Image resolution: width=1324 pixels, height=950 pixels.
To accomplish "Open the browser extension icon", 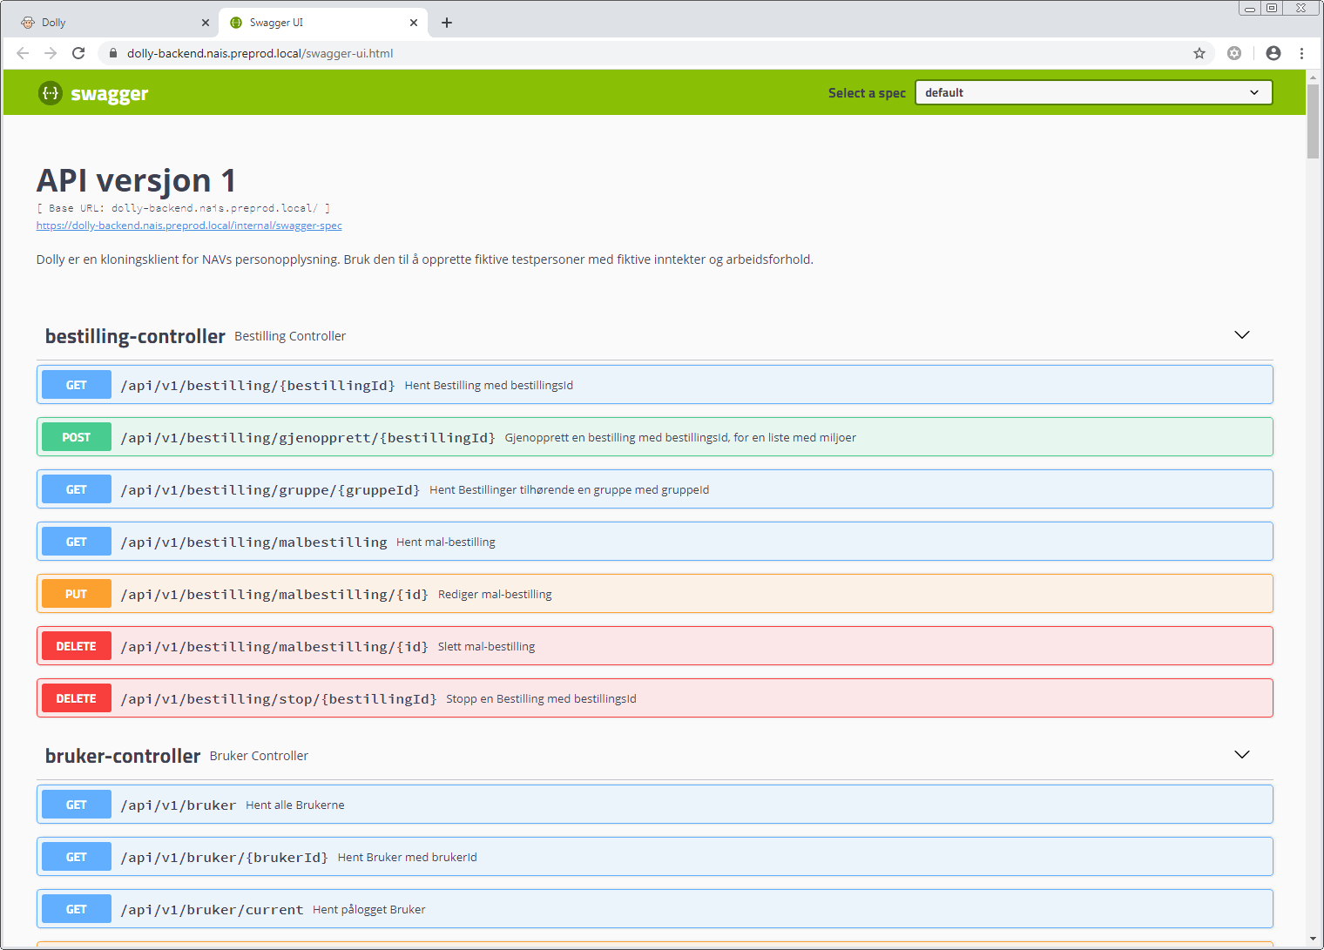I will point(1234,53).
